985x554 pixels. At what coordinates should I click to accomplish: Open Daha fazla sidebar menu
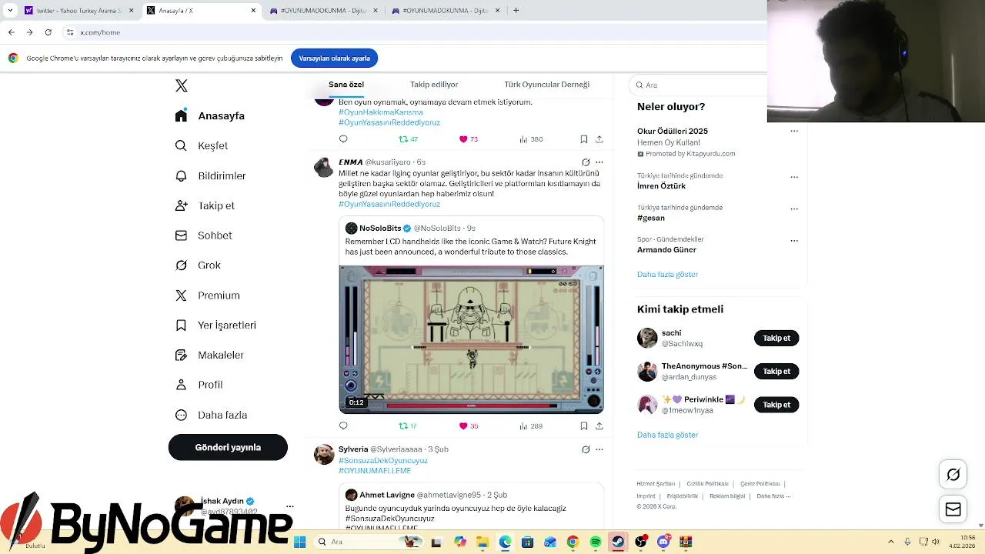(211, 415)
